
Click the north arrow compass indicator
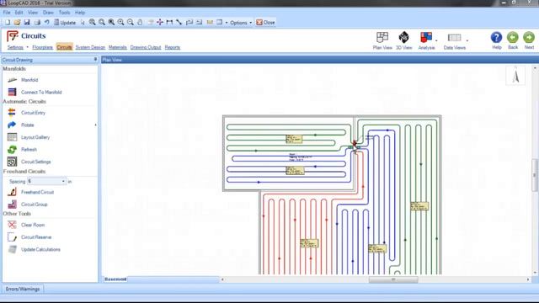pyautogui.click(x=515, y=76)
